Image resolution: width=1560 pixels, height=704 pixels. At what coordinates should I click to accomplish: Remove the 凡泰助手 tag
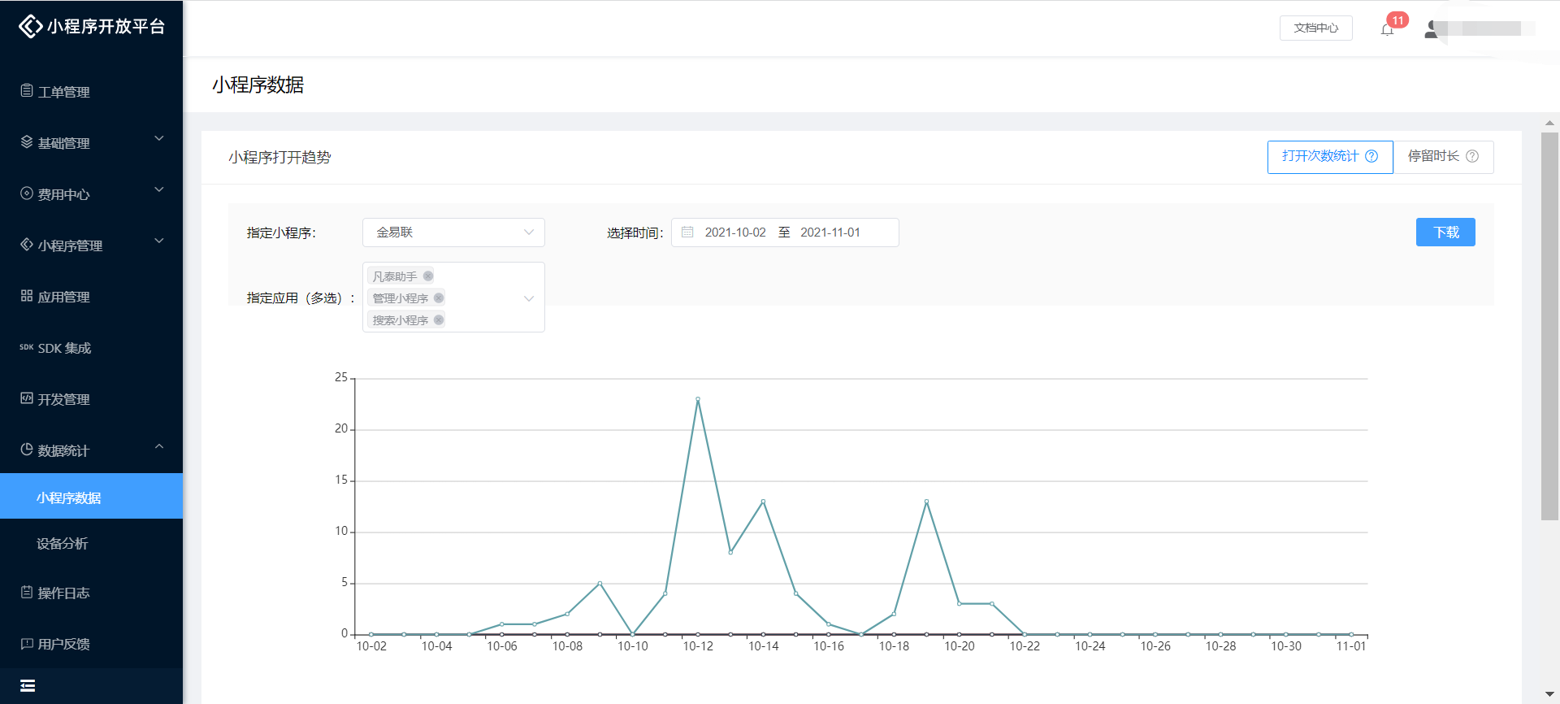pos(428,276)
